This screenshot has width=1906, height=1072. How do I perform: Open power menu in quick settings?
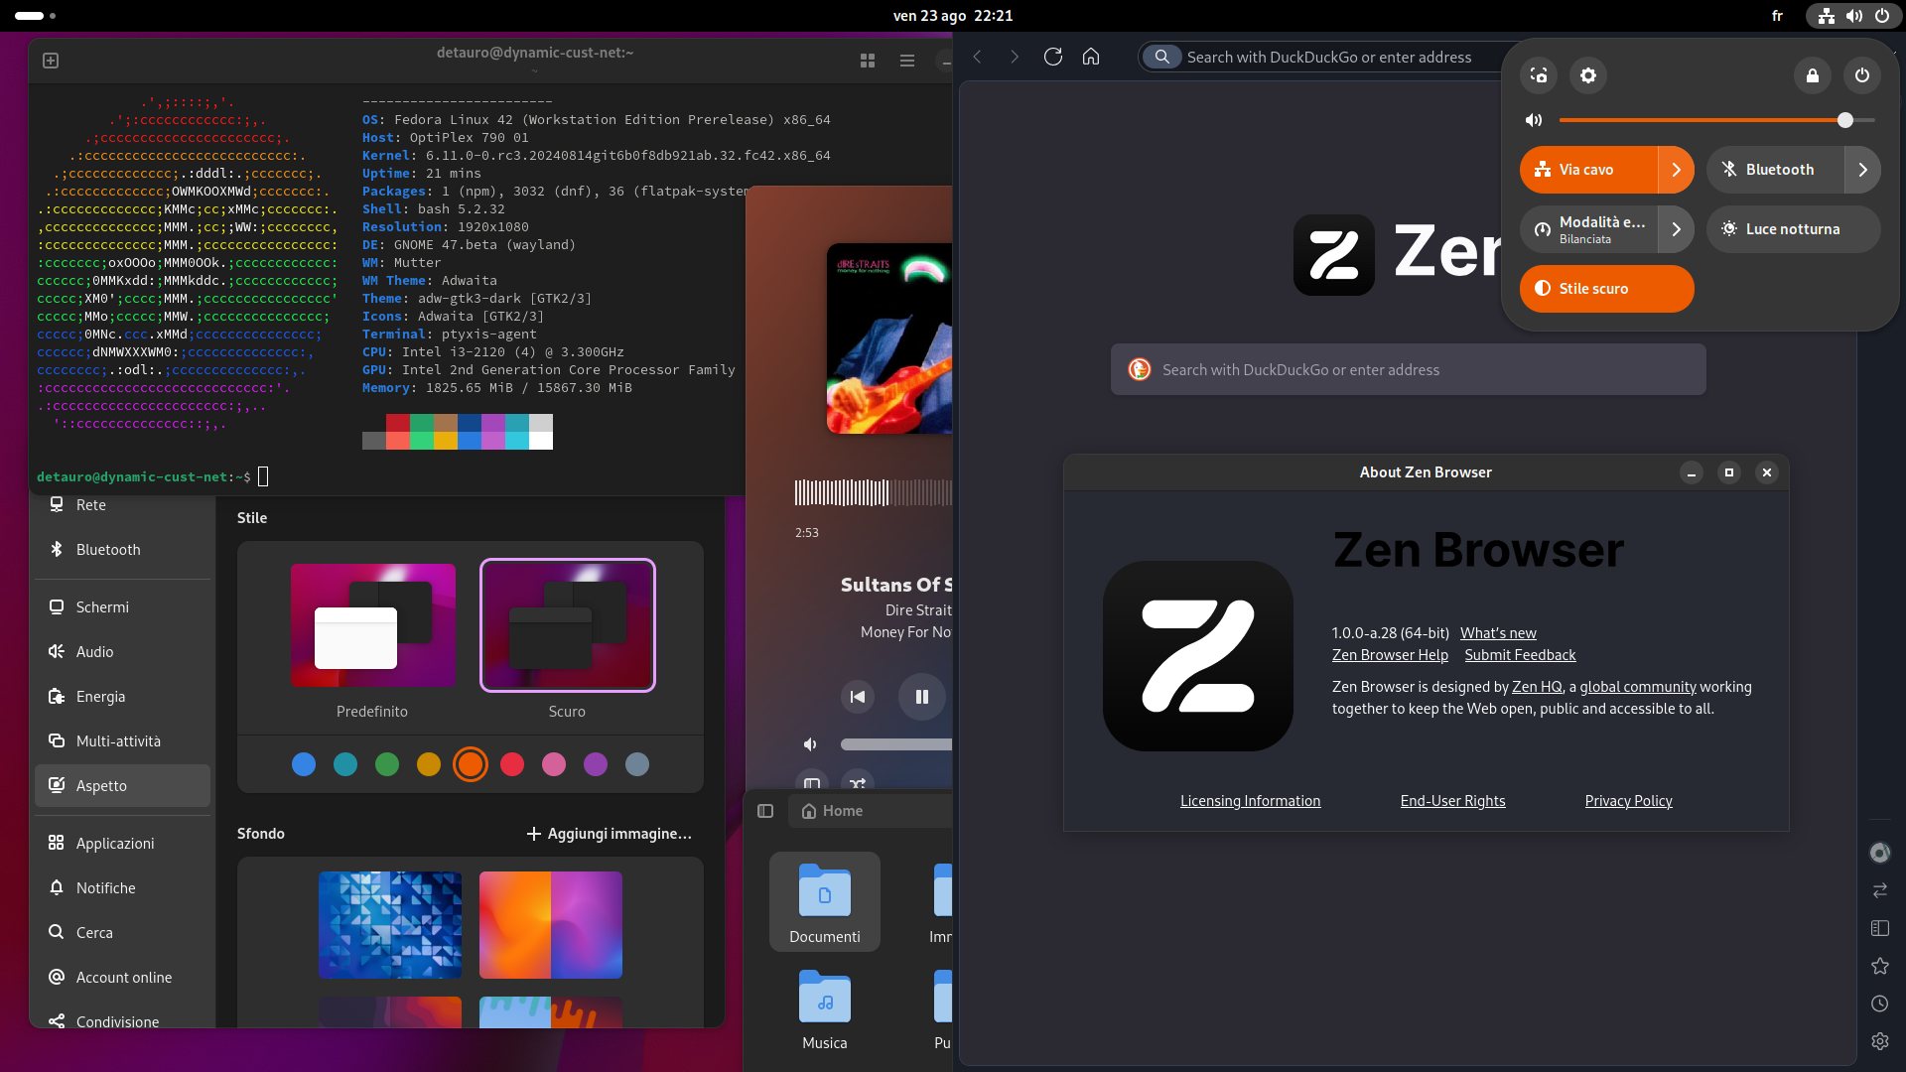pyautogui.click(x=1862, y=75)
